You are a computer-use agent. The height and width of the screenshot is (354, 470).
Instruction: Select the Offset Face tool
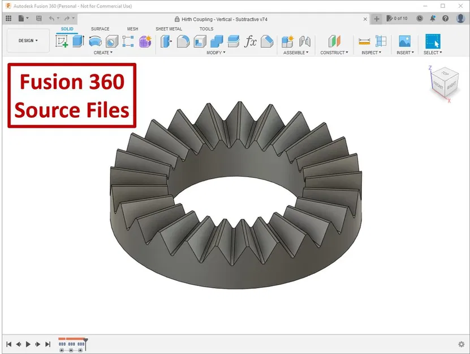point(234,41)
